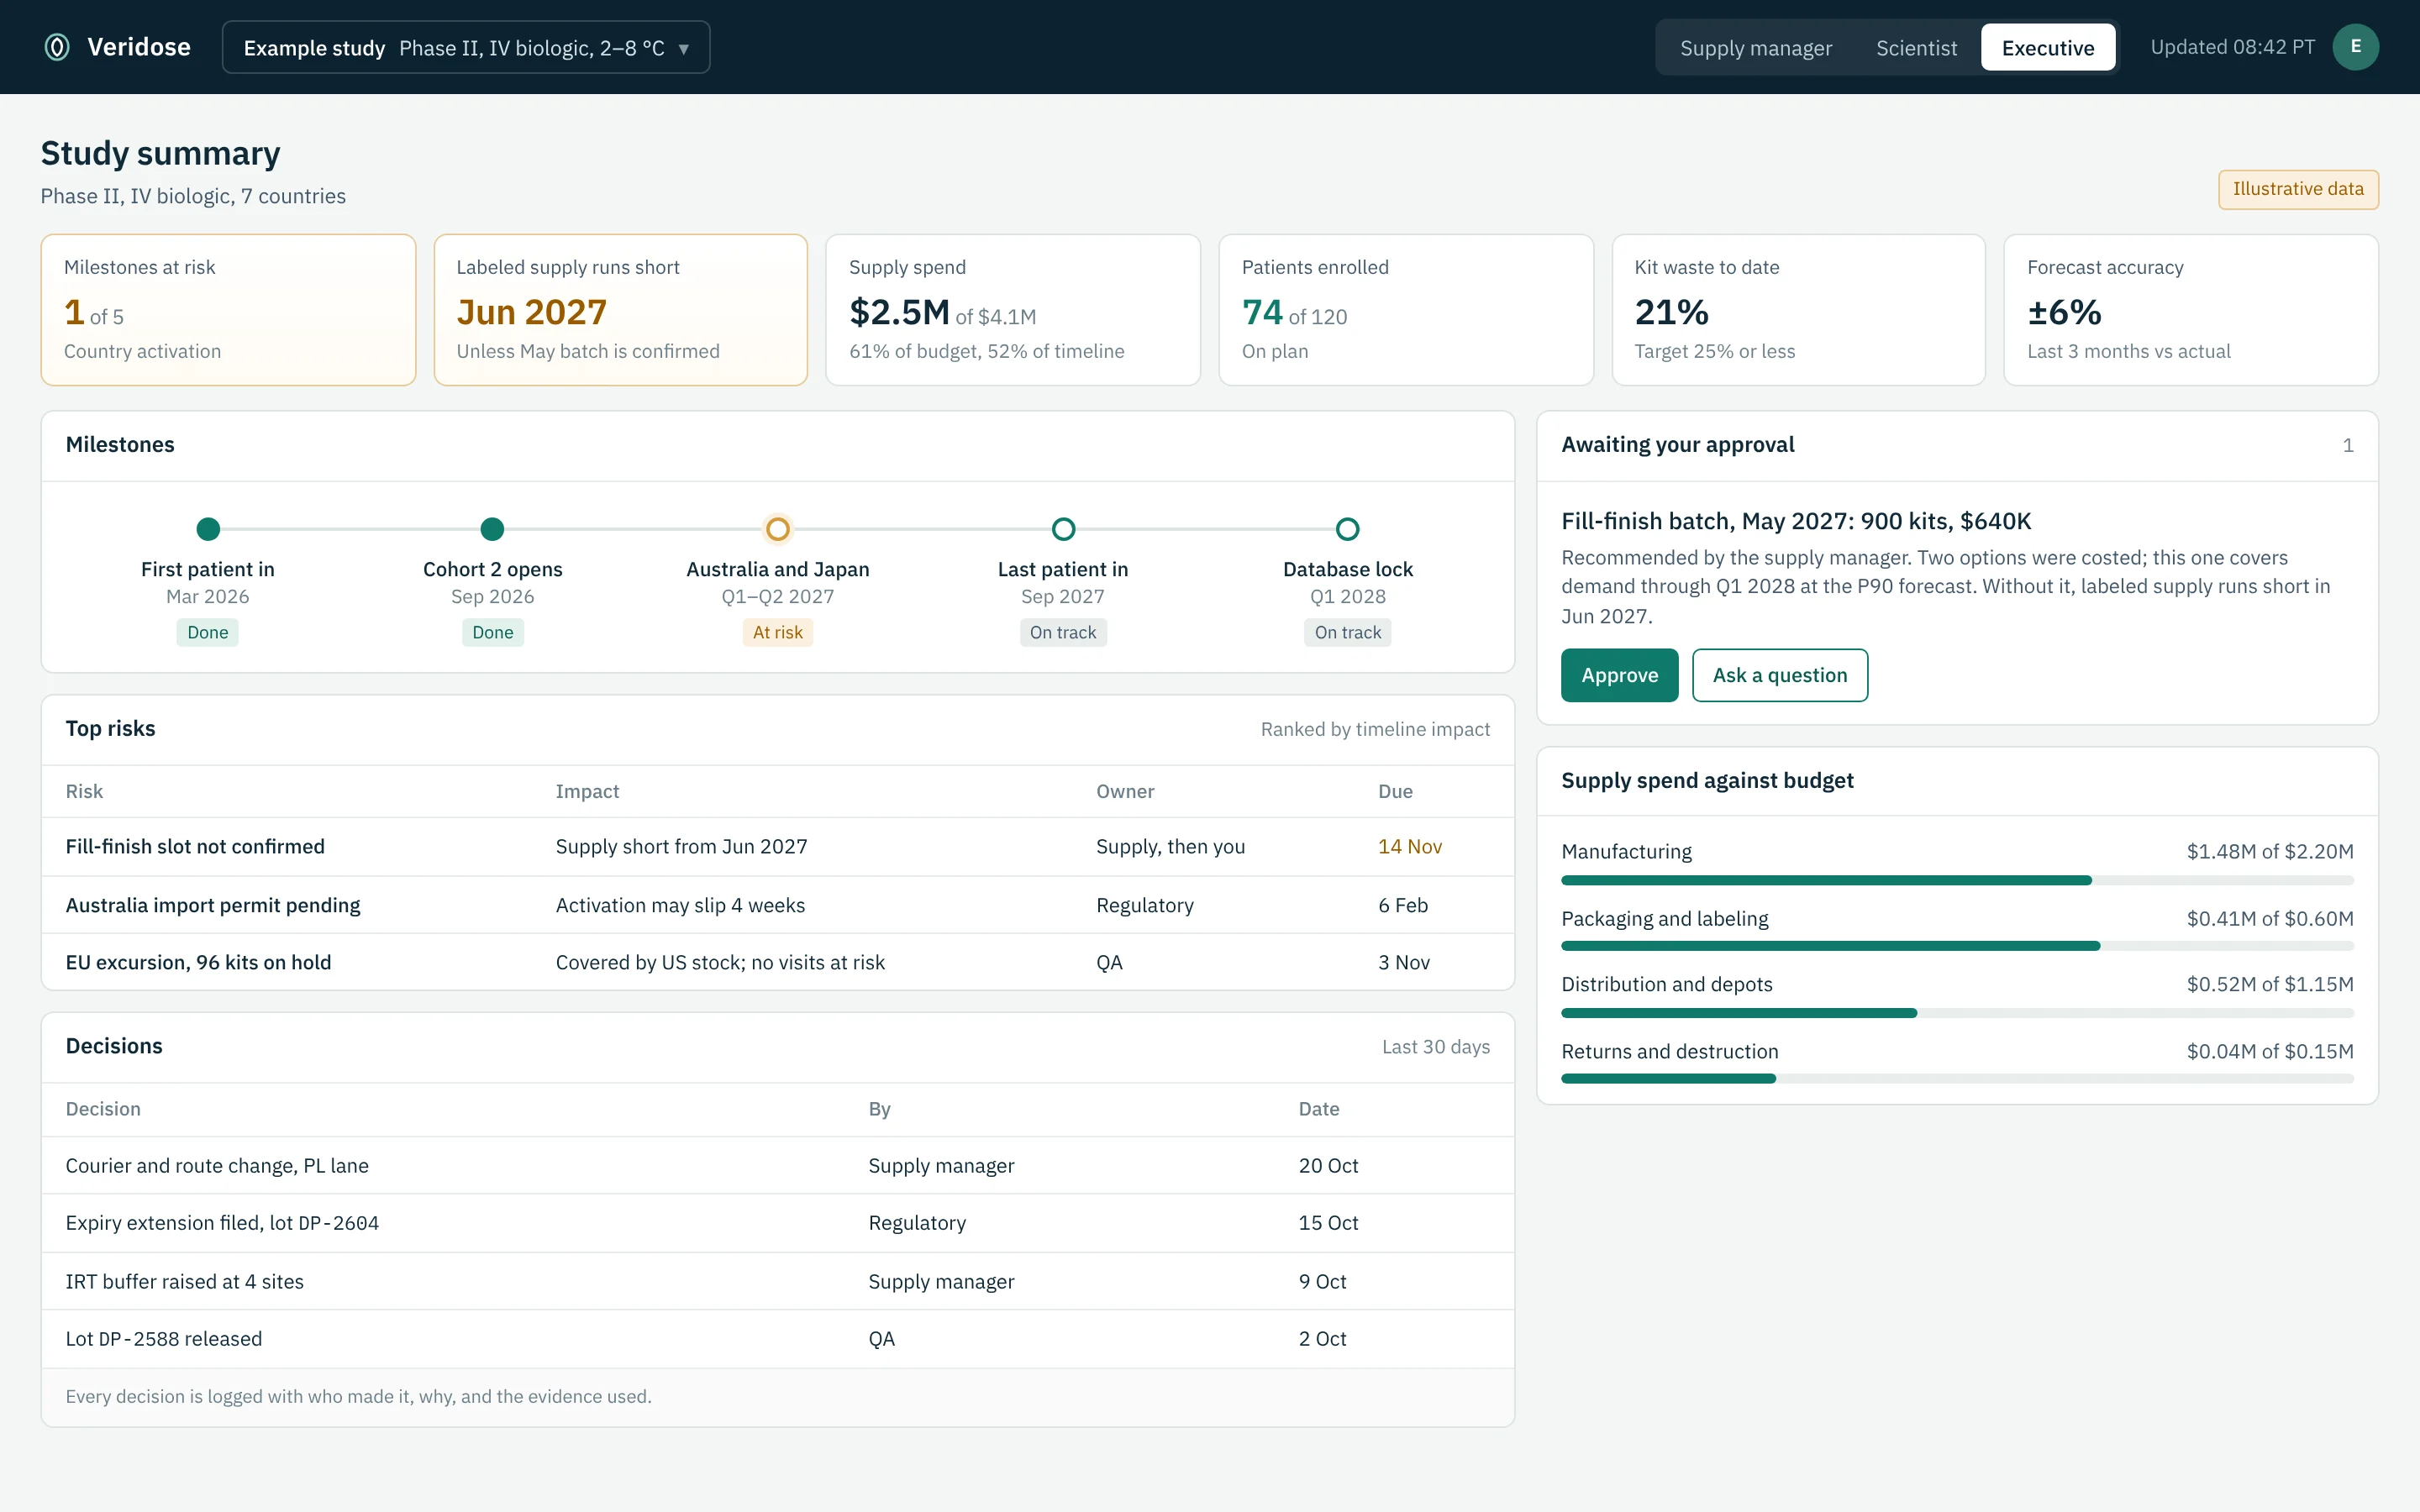This screenshot has width=2420, height=1512.
Task: Select Cohort 2 opens milestone marker
Action: tap(492, 529)
